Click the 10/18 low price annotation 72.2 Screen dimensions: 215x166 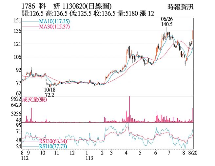click(x=49, y=94)
